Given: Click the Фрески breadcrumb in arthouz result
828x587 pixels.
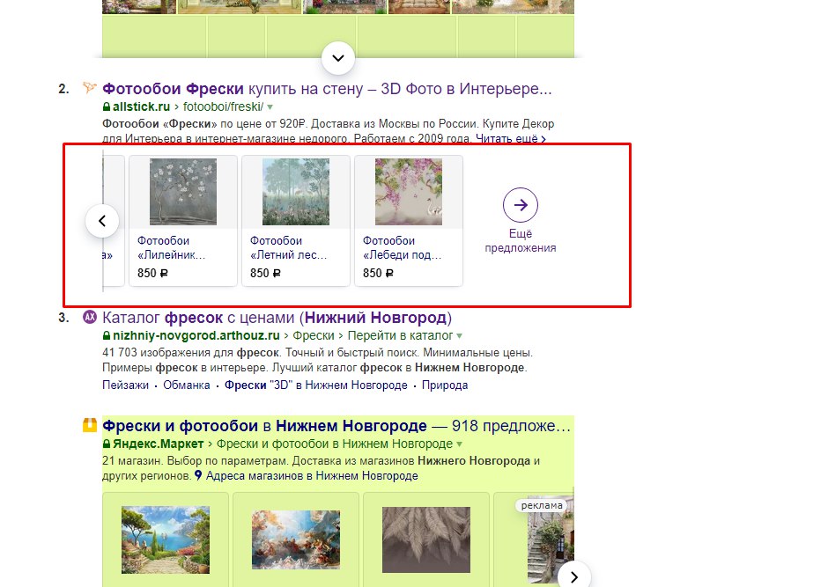Looking at the screenshot, I should coord(314,335).
